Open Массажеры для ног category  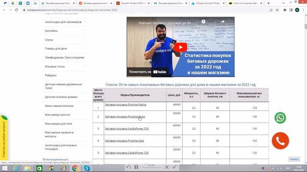click(x=58, y=115)
